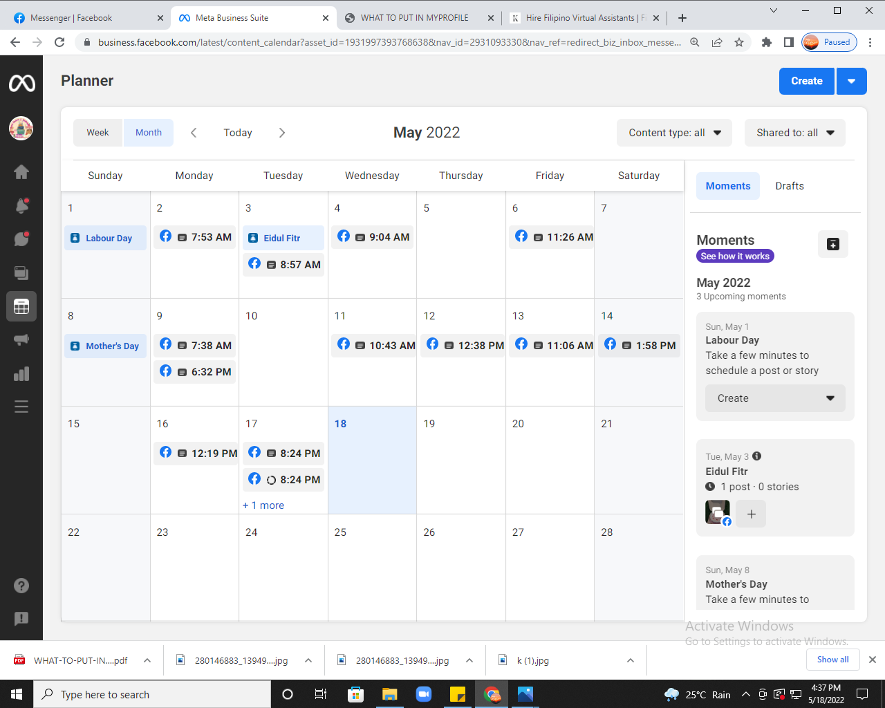Click the Windows Start button
This screenshot has width=885, height=708.
tap(17, 694)
